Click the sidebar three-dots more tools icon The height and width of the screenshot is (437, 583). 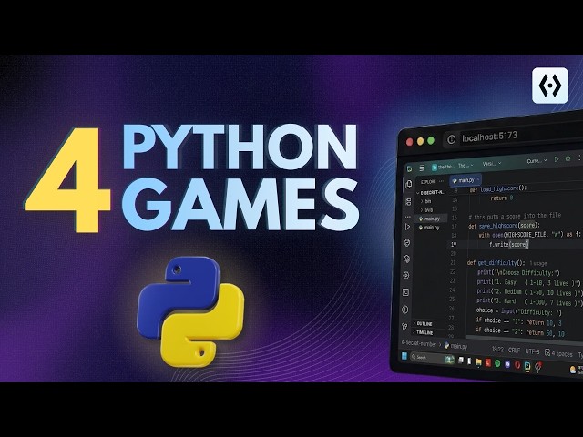click(x=408, y=217)
